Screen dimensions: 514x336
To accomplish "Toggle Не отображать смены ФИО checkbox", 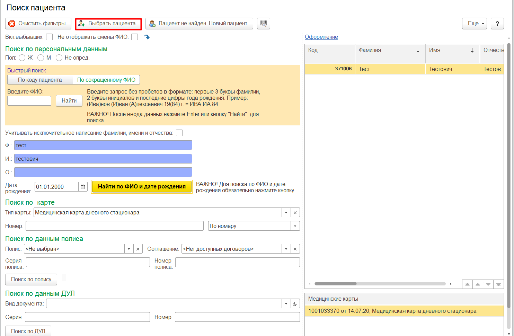I will point(135,37).
